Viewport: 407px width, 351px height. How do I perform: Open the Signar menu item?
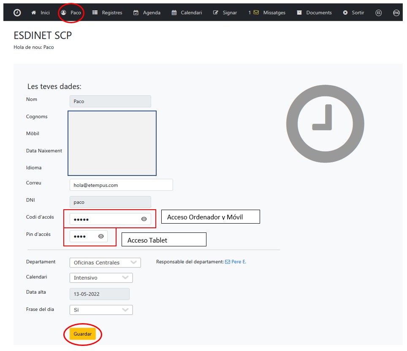pyautogui.click(x=230, y=13)
